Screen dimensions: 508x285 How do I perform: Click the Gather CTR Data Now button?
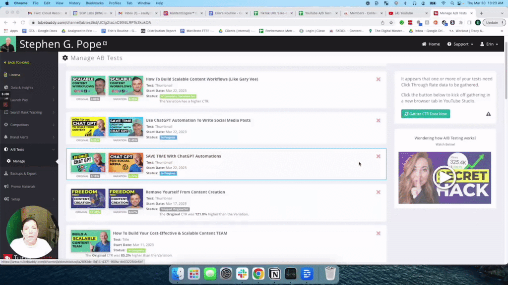point(425,114)
